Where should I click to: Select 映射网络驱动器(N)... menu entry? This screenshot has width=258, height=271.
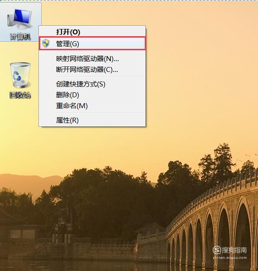point(92,59)
